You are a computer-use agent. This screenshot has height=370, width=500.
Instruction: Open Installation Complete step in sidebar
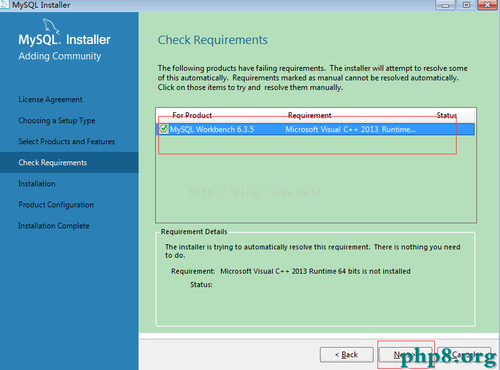tap(54, 226)
